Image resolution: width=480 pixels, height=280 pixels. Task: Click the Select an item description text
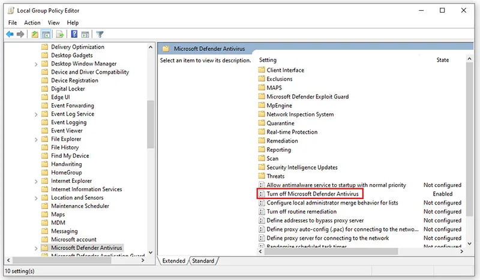click(205, 61)
